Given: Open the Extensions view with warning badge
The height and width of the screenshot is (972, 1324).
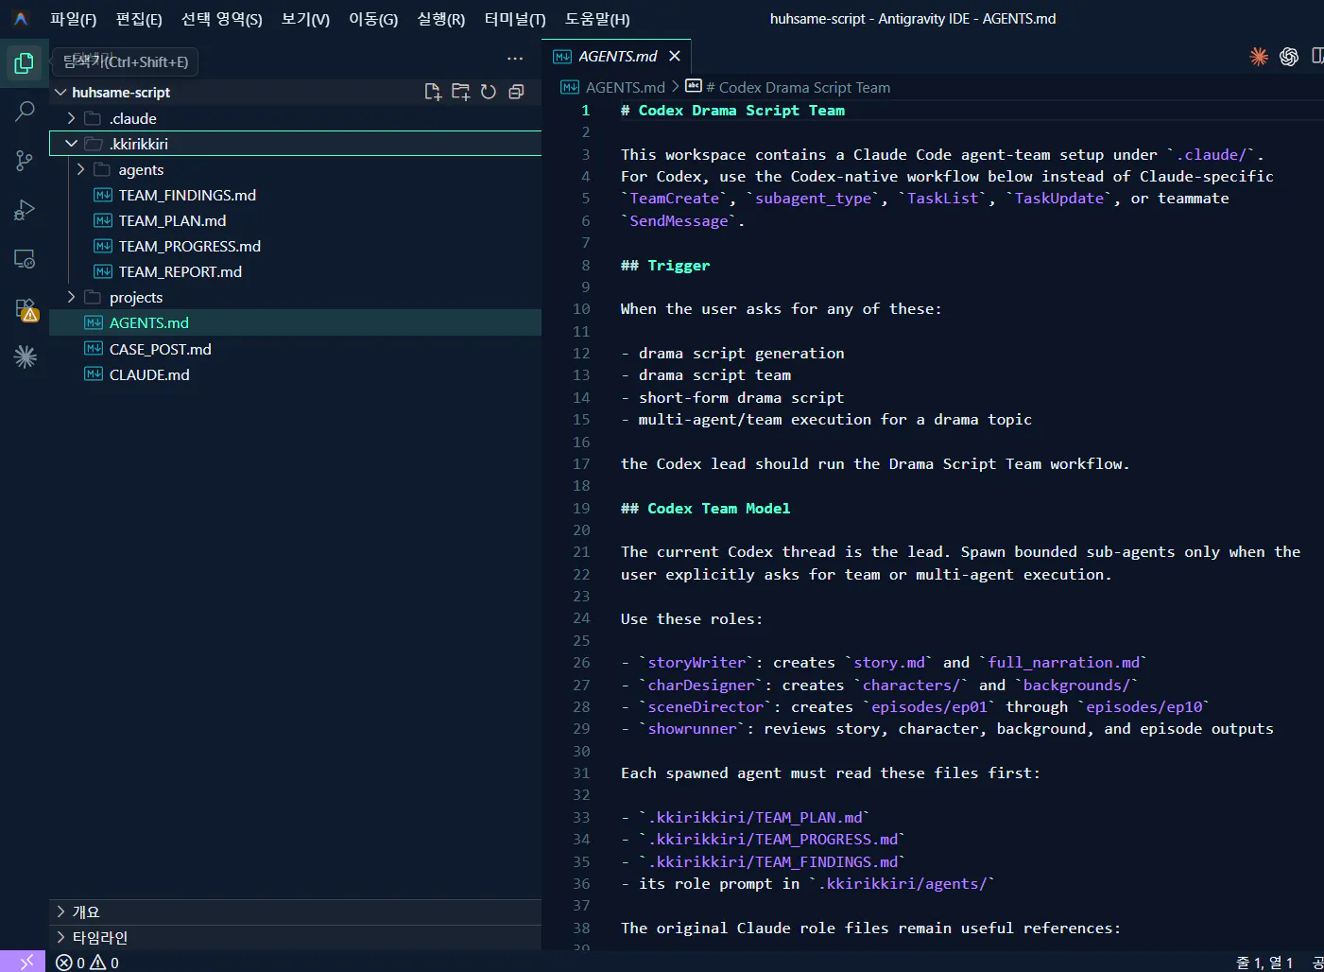Looking at the screenshot, I should pyautogui.click(x=25, y=308).
